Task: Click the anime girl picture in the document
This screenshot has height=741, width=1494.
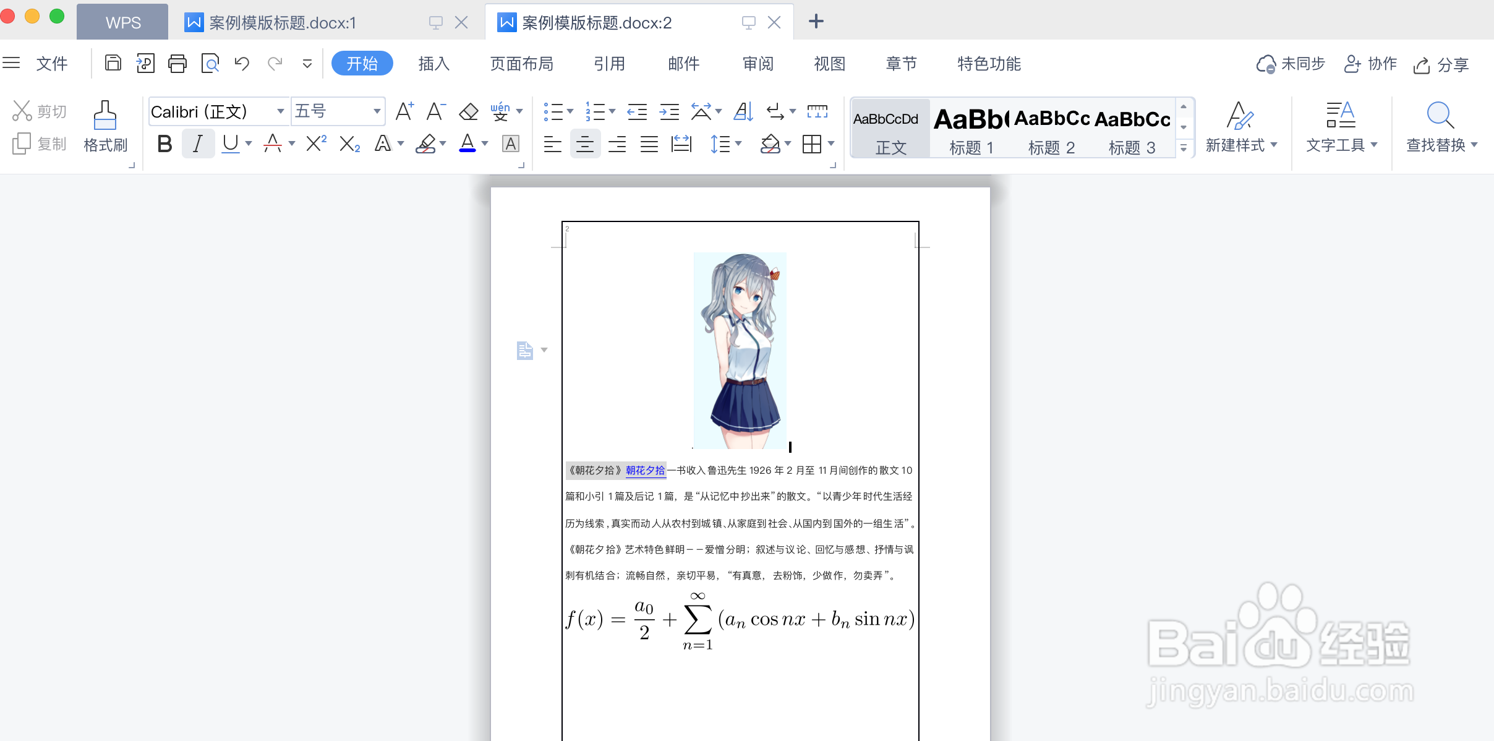Action: click(740, 350)
